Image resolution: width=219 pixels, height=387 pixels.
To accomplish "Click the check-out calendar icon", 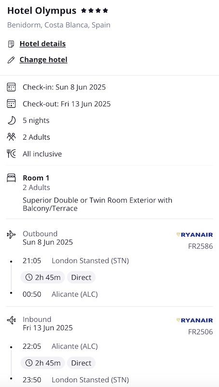I will (11, 104).
